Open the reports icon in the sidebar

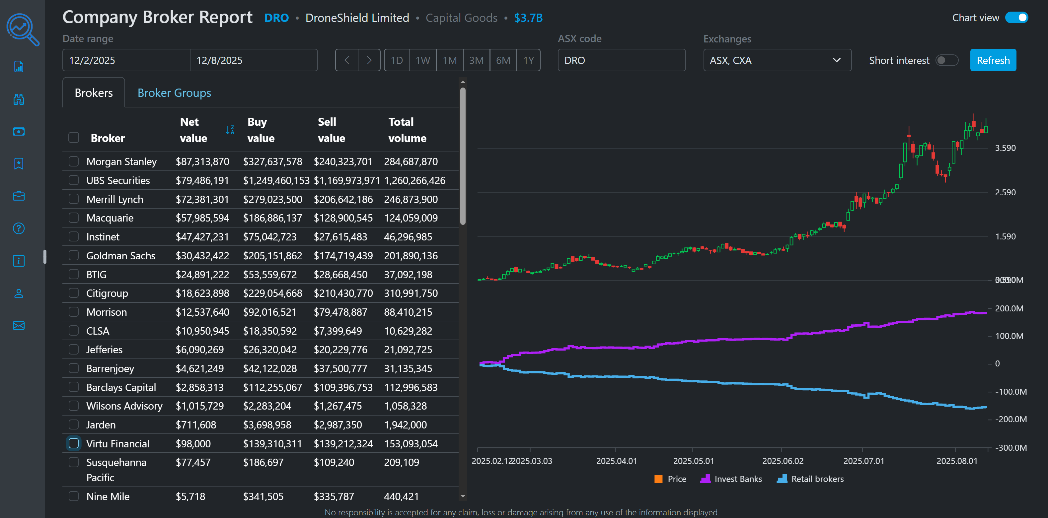click(19, 67)
